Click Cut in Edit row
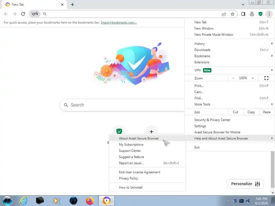Viewport: 275px width, 206px height. point(236,112)
